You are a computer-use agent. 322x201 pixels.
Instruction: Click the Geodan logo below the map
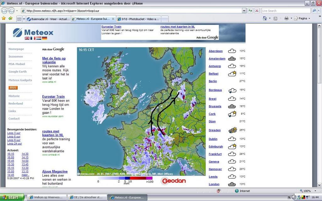tap(174, 181)
